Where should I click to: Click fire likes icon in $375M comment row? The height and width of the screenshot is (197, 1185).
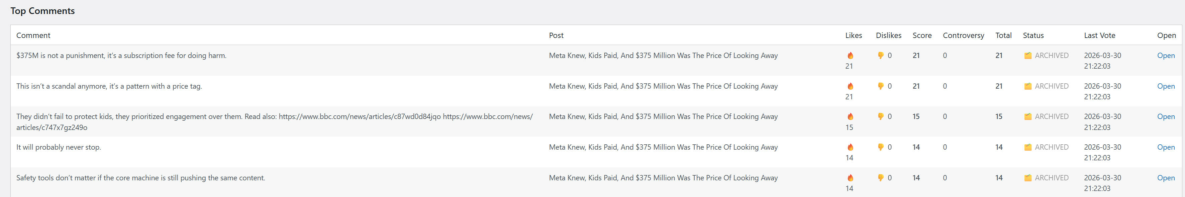(850, 55)
